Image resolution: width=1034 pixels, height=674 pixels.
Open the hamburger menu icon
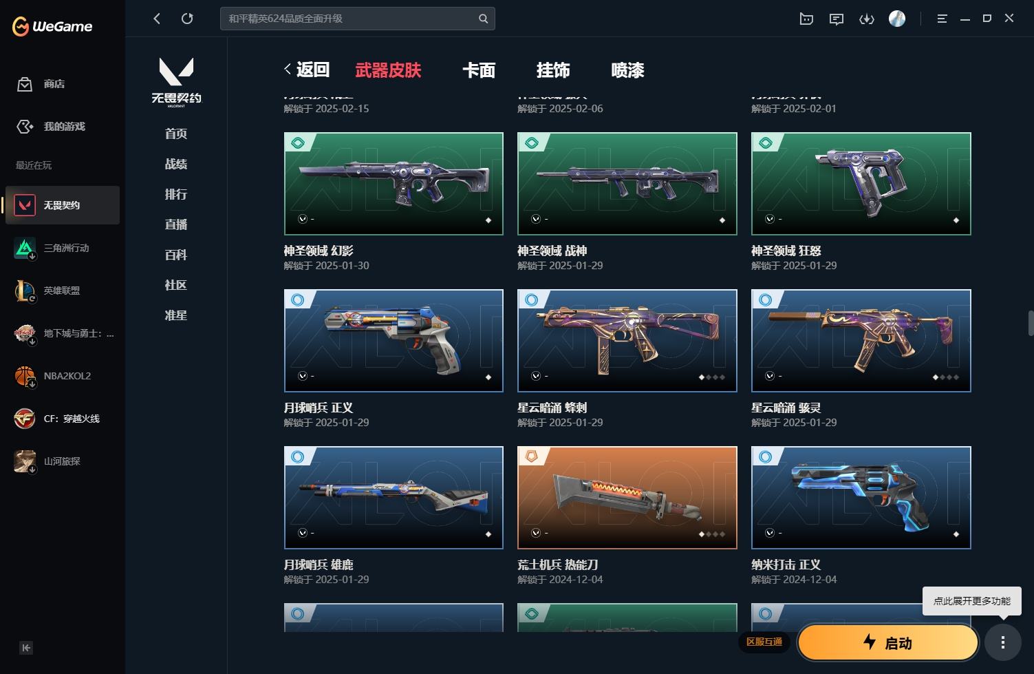pyautogui.click(x=943, y=19)
